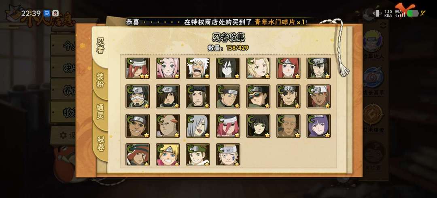The width and height of the screenshot is (437, 198).
Task: Open the 秘卷 side tab
Action: (x=101, y=144)
